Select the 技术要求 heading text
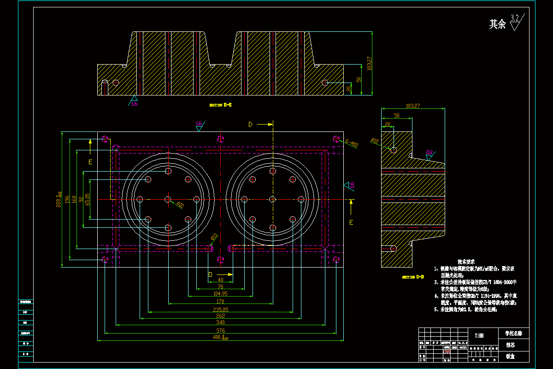 point(466,262)
